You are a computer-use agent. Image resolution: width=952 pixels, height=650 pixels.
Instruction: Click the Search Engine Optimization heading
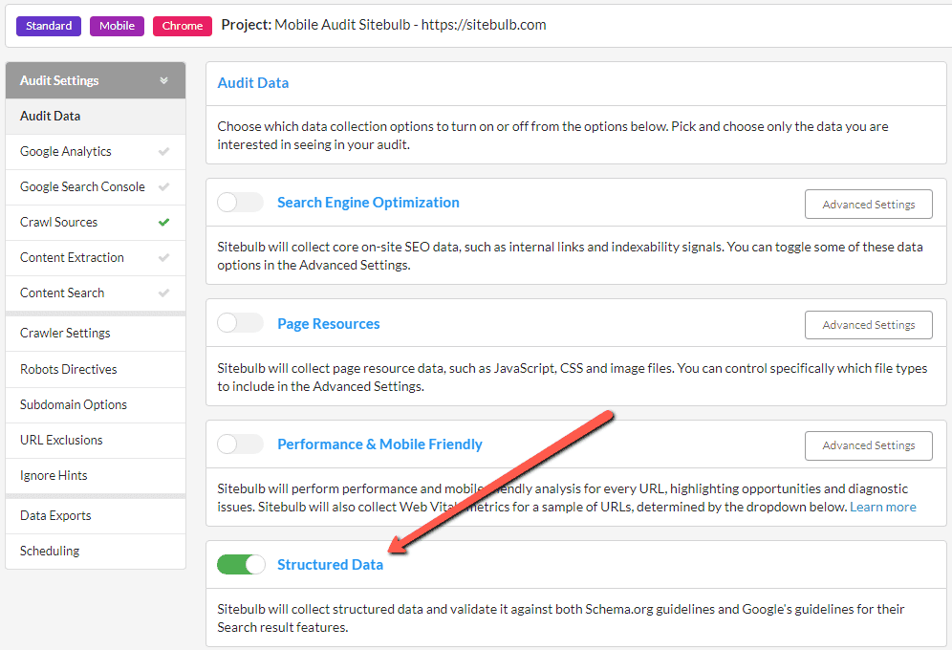tap(368, 202)
